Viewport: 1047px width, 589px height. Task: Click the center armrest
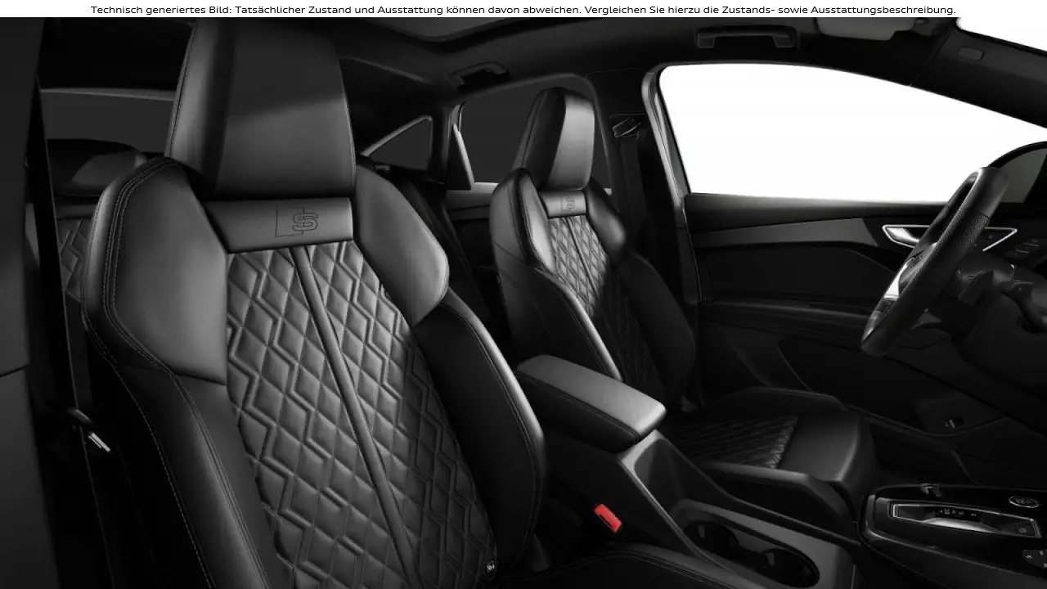pyautogui.click(x=591, y=396)
